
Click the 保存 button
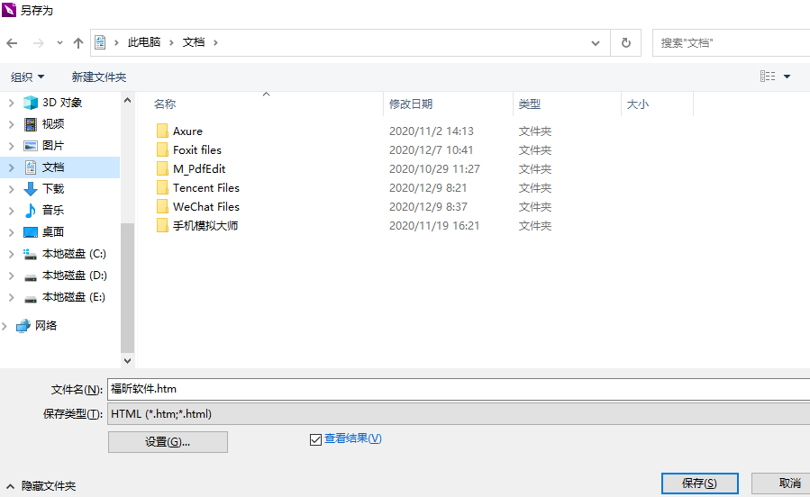point(699,483)
